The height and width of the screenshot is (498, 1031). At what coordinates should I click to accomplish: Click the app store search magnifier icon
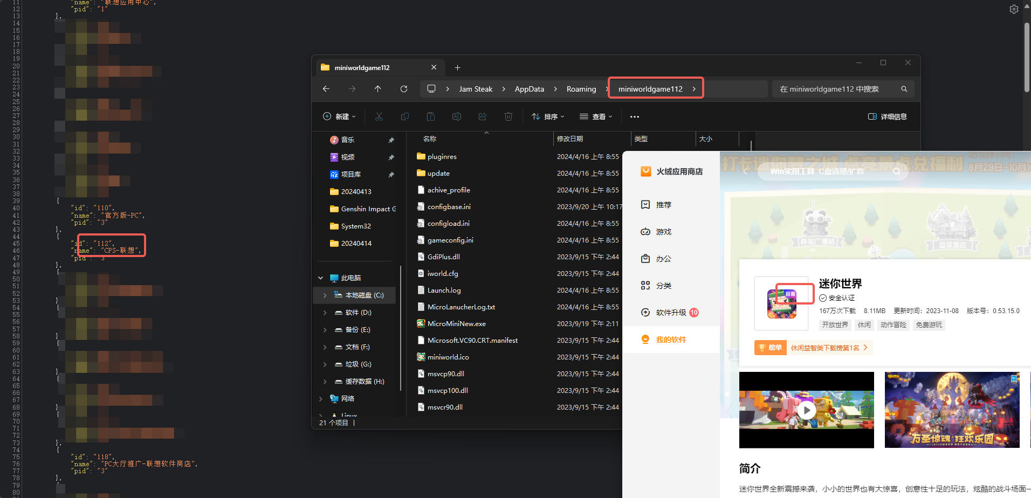[896, 171]
